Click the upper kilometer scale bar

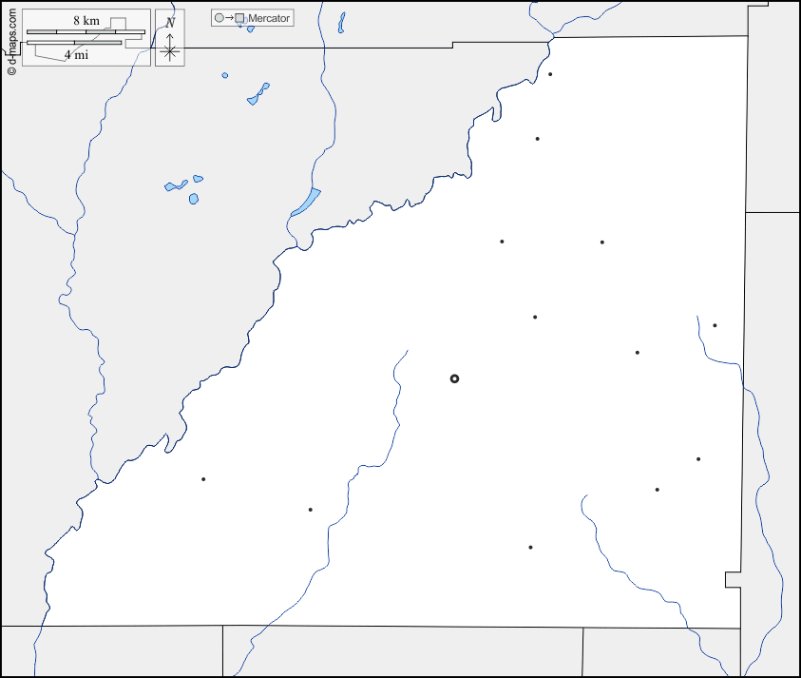[x=86, y=33]
